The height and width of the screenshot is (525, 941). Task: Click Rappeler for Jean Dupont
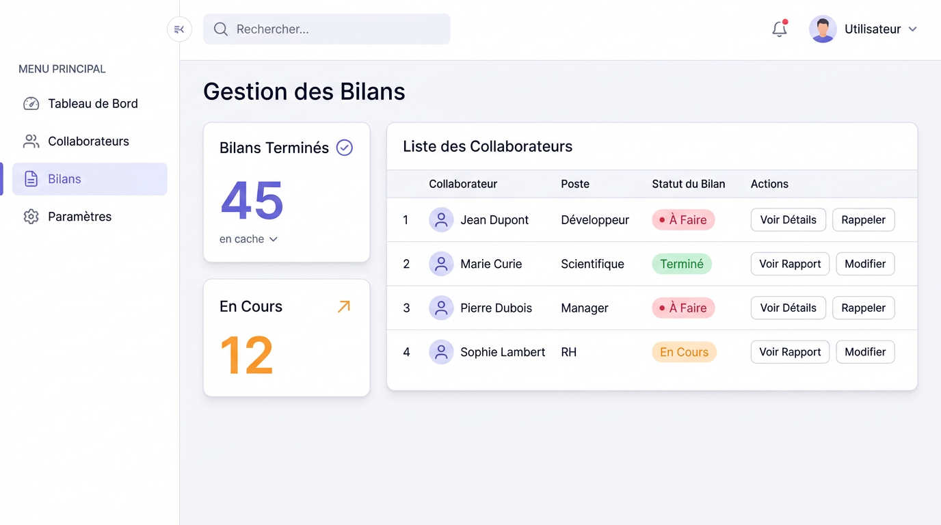[864, 220]
